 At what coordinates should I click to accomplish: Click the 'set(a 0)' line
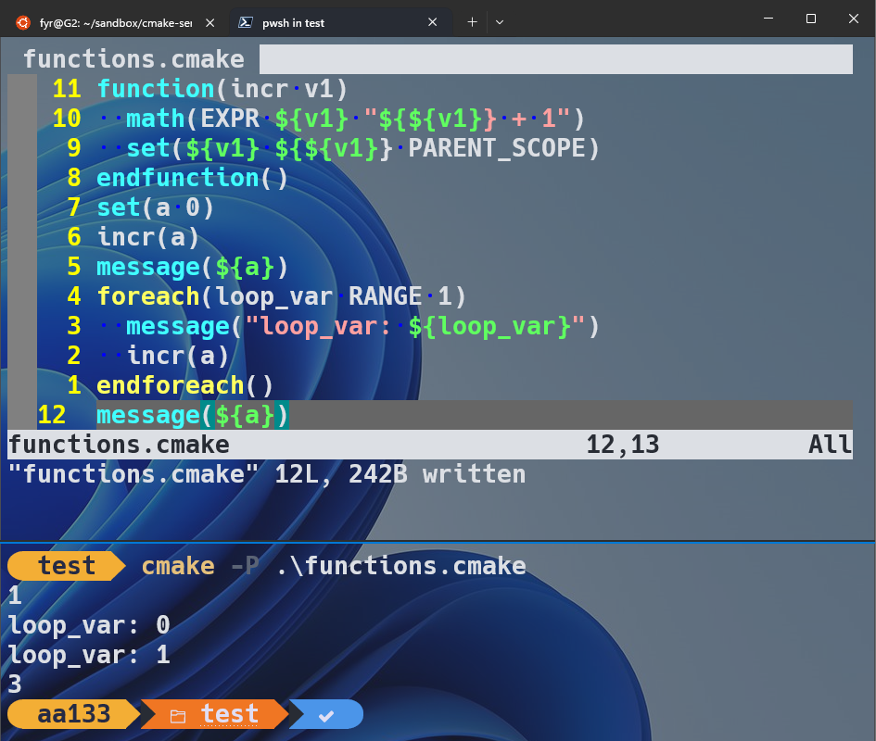tap(156, 207)
